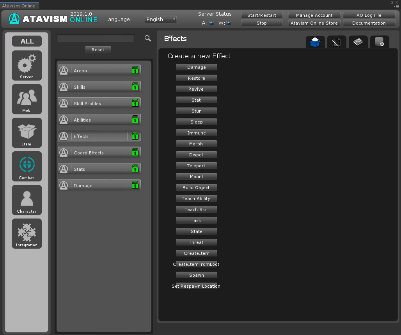
Task: Select the Combat crosshair icon
Action: (x=27, y=166)
